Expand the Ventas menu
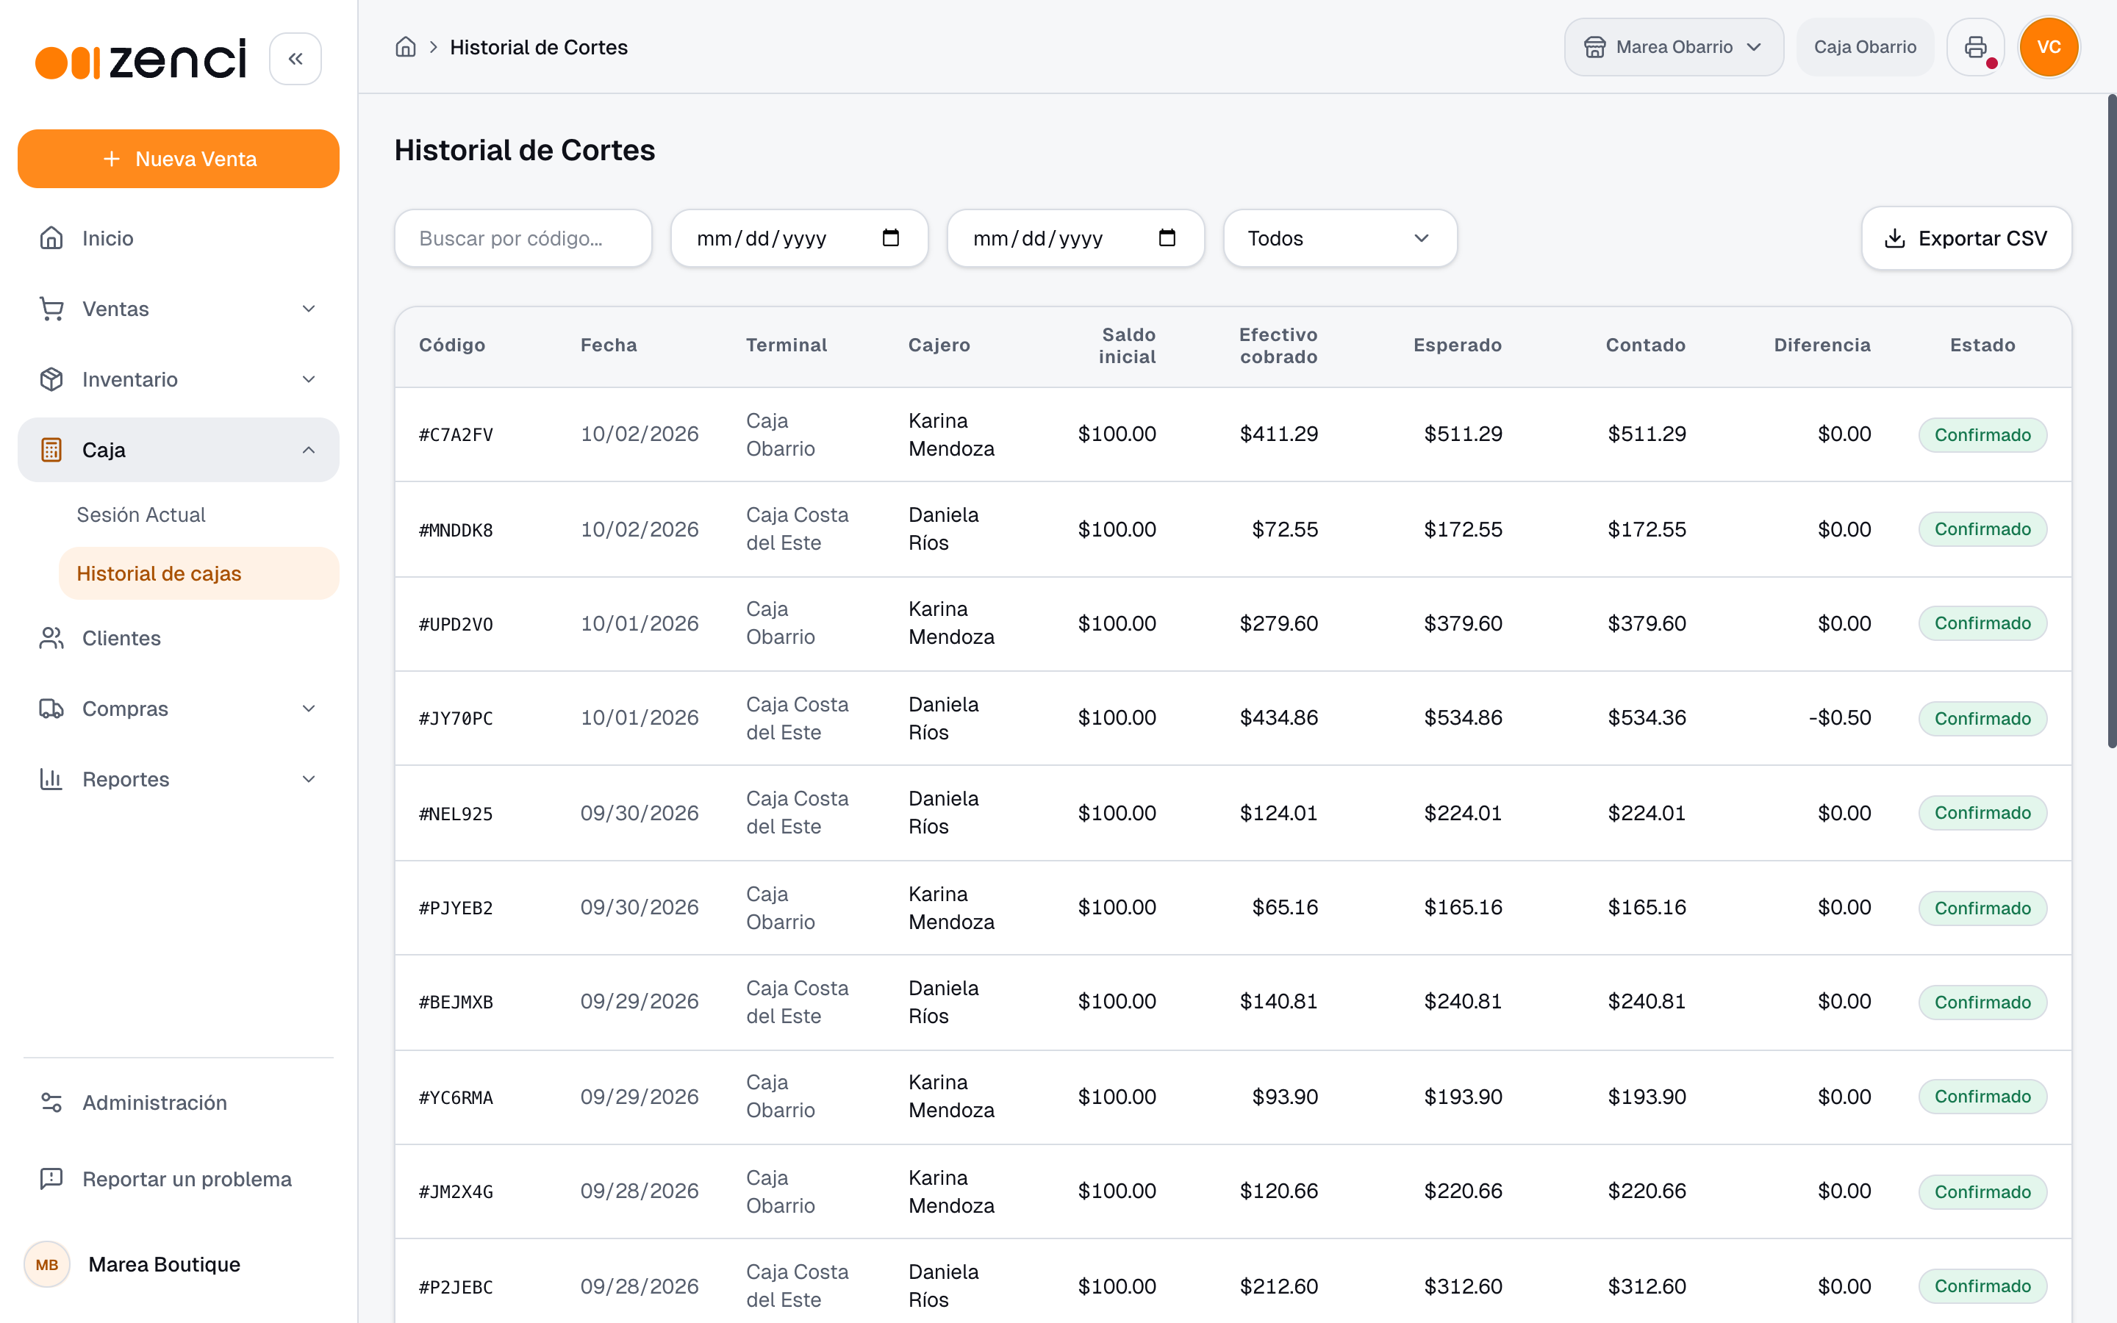 (x=179, y=309)
